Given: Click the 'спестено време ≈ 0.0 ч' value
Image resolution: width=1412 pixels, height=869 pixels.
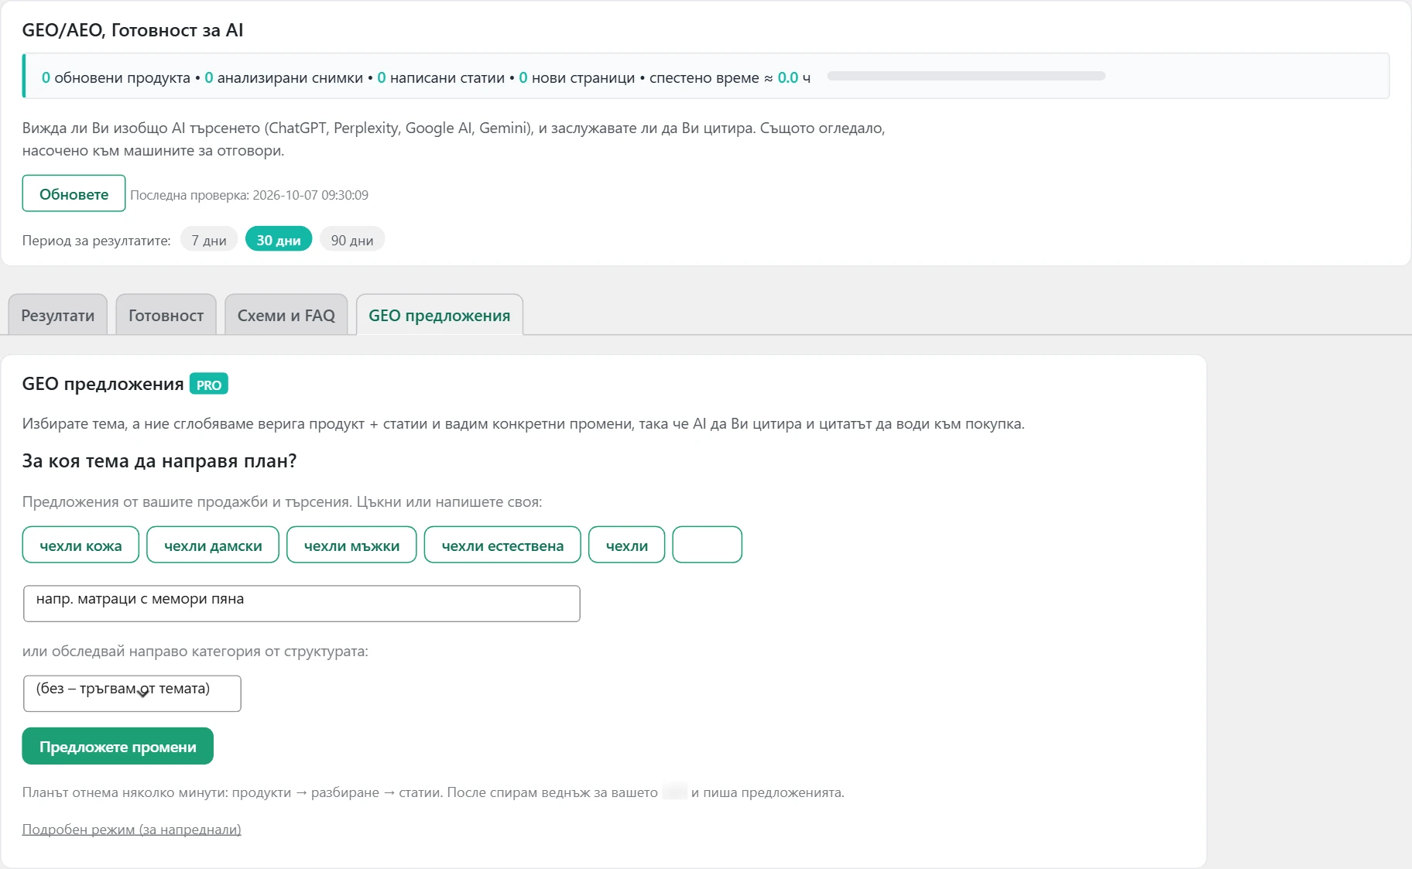Looking at the screenshot, I should pyautogui.click(x=730, y=77).
